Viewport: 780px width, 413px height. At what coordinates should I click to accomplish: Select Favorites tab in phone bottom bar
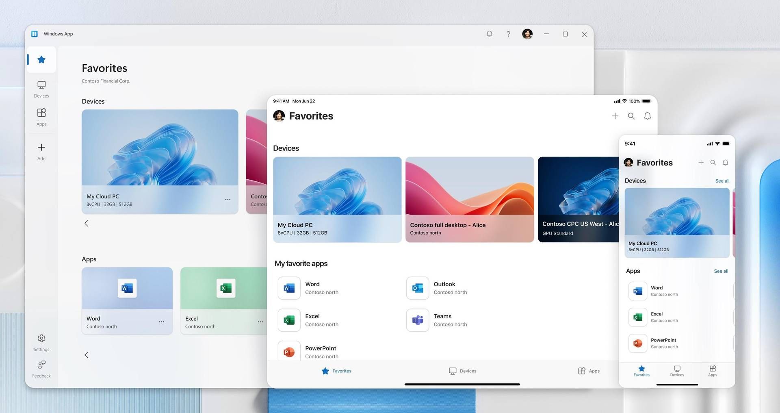click(641, 371)
